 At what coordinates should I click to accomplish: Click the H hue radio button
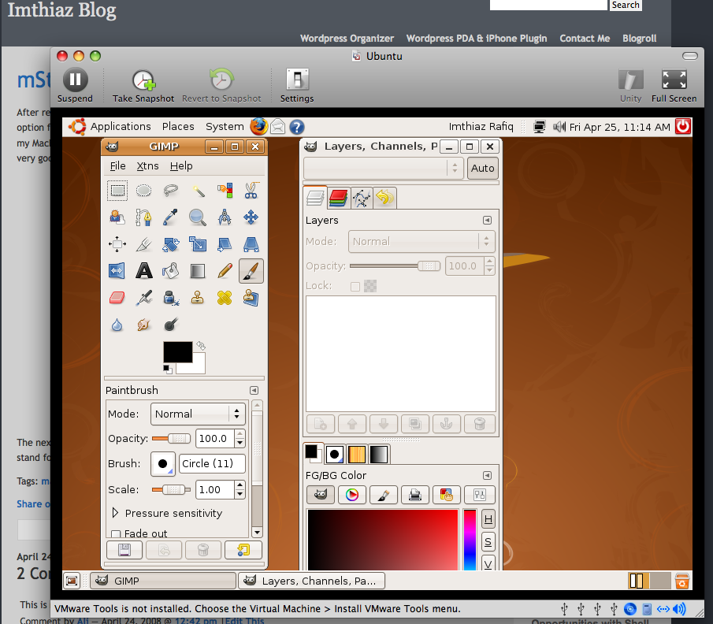tap(488, 519)
